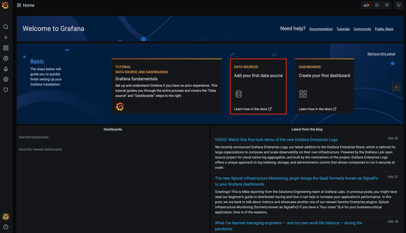Open the Public Slack link

pos(384,29)
